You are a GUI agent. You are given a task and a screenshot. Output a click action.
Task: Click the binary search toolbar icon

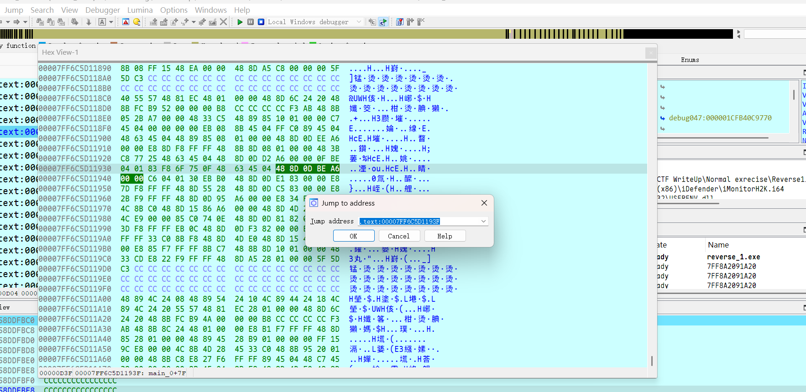pyautogui.click(x=61, y=22)
